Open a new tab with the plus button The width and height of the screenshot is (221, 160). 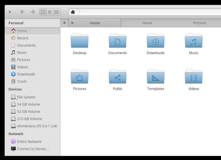point(64,23)
